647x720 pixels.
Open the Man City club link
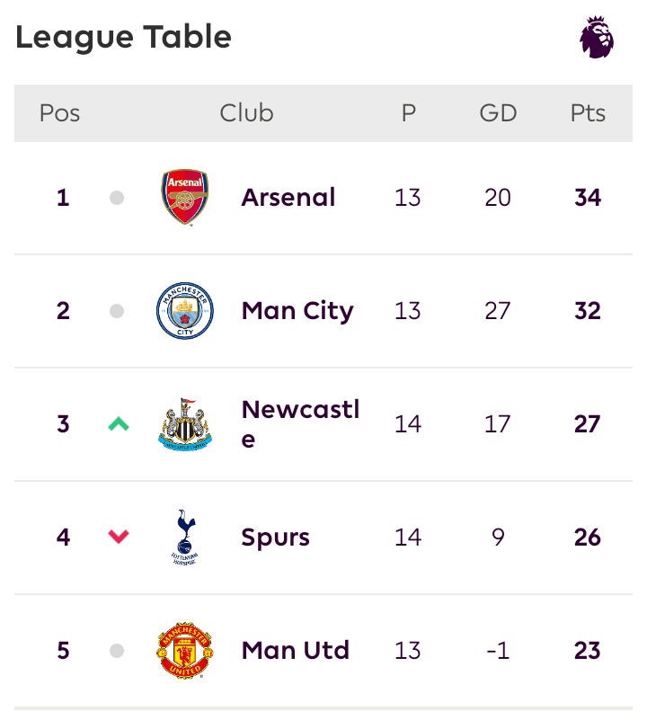point(297,311)
